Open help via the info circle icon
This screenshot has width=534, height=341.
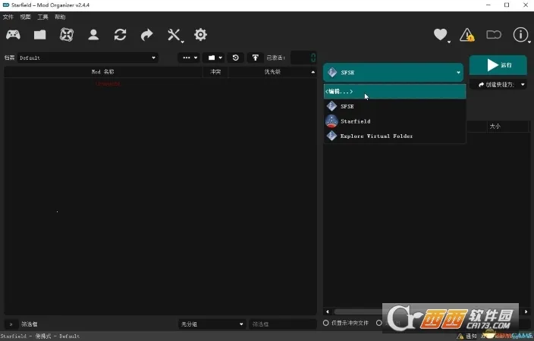tap(520, 35)
